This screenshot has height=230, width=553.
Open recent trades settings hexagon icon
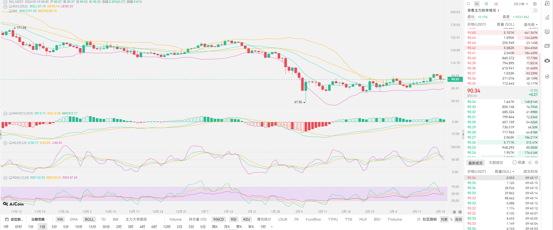536,162
